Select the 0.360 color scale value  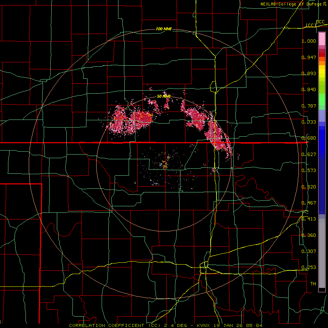point(309,235)
